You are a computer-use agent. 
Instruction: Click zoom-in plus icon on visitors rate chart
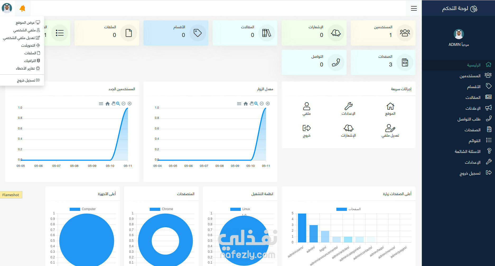[x=268, y=104]
